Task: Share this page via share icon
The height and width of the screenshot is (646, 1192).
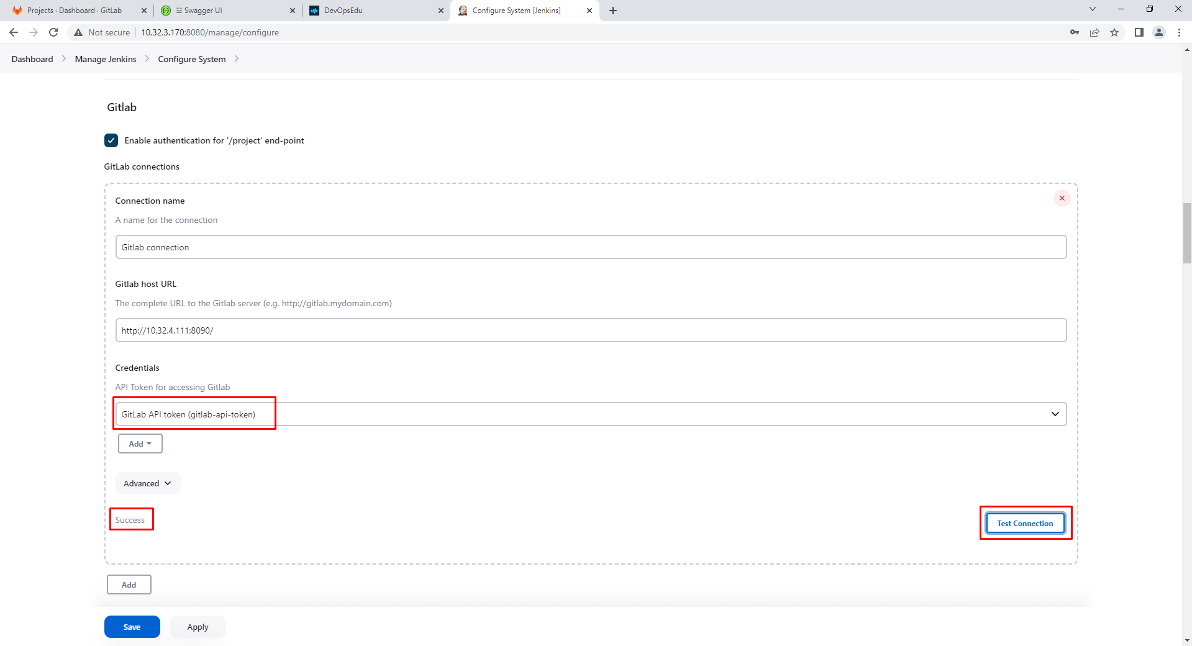Action: (1094, 32)
